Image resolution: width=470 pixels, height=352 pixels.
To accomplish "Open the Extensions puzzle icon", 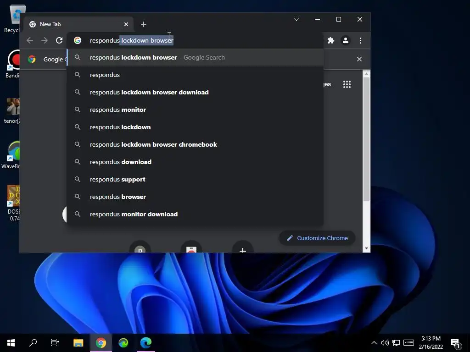I will (x=330, y=40).
